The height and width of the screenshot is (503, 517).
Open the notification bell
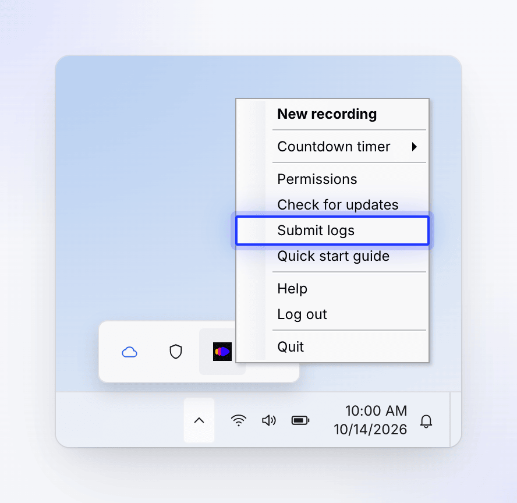(426, 421)
